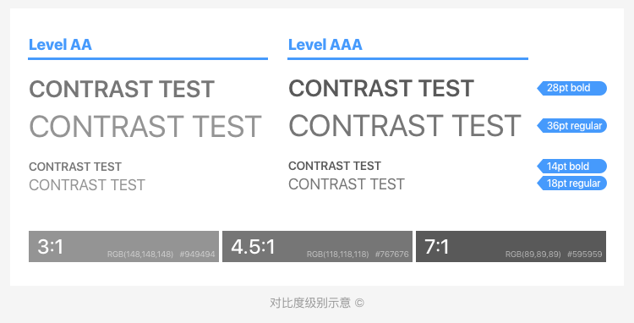The width and height of the screenshot is (634, 323).
Task: Pick the 7:1 dark gray swatch
Action: [511, 247]
